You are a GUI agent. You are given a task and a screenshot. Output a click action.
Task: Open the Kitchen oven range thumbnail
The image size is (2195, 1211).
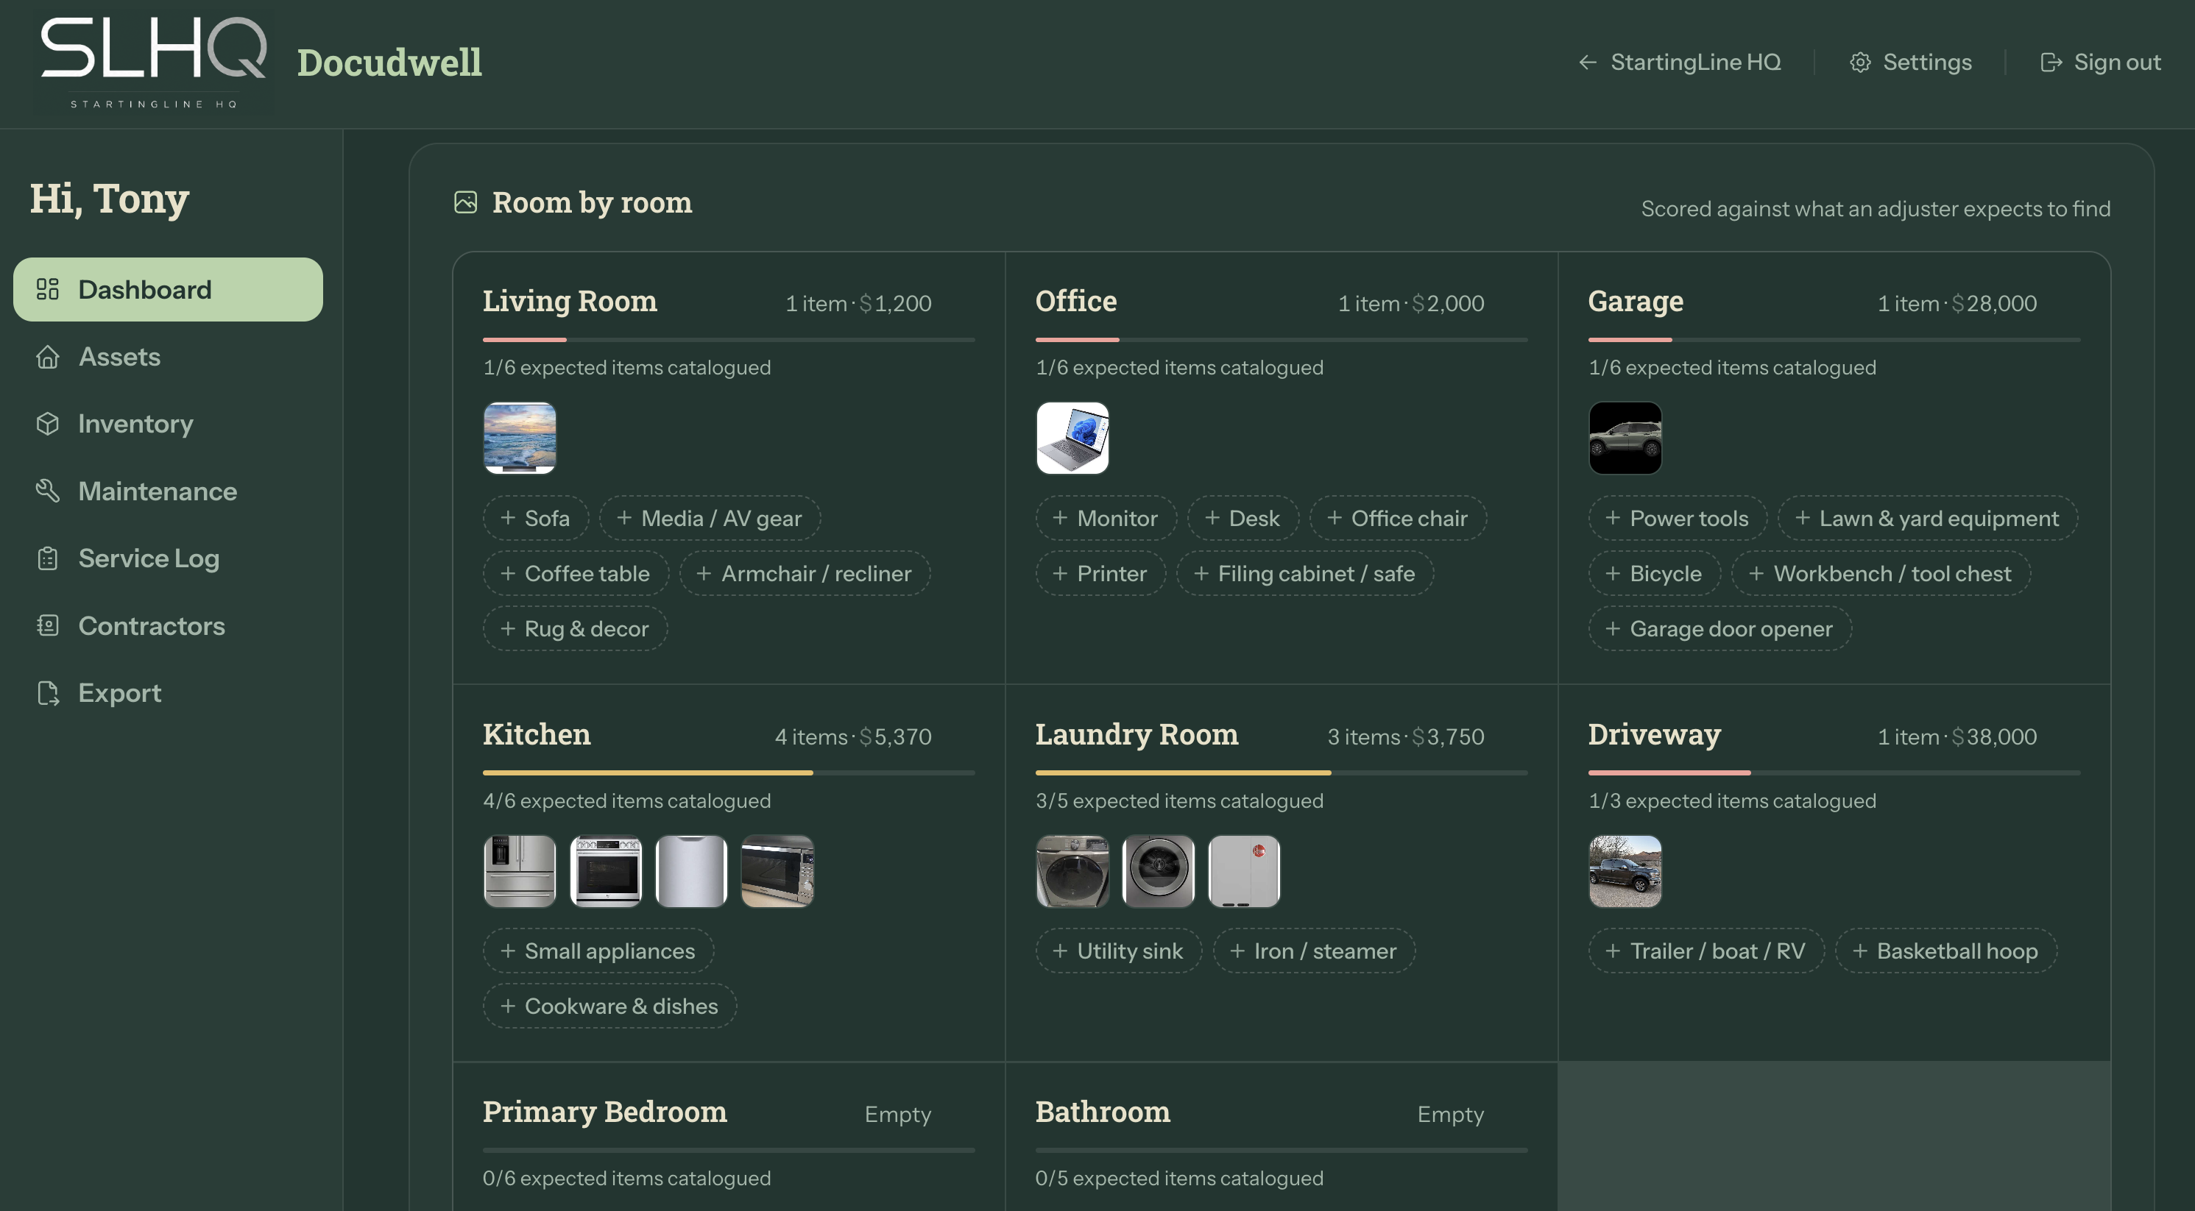point(606,871)
